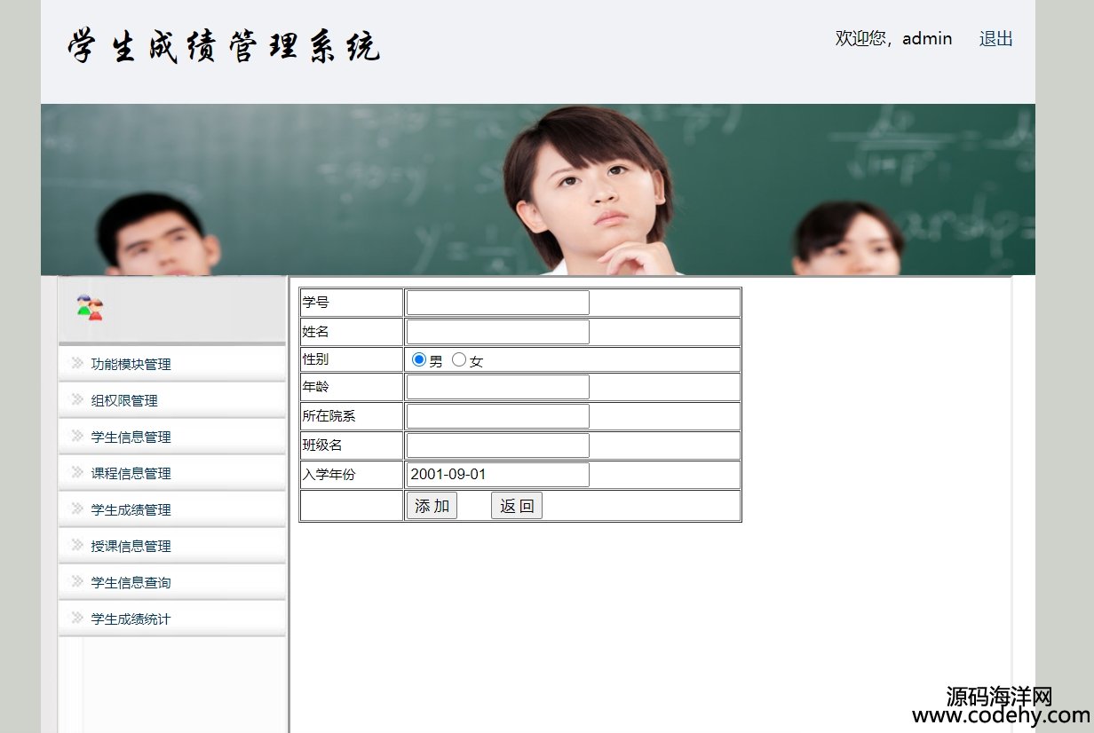The width and height of the screenshot is (1094, 733).
Task: Click the 退出 logout link
Action: pyautogui.click(x=996, y=38)
